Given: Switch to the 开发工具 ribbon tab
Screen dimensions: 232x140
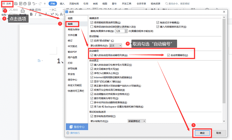Looking at the screenshot, I should (x=127, y=4).
